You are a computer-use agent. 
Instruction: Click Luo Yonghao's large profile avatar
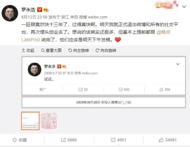[x=10, y=13]
